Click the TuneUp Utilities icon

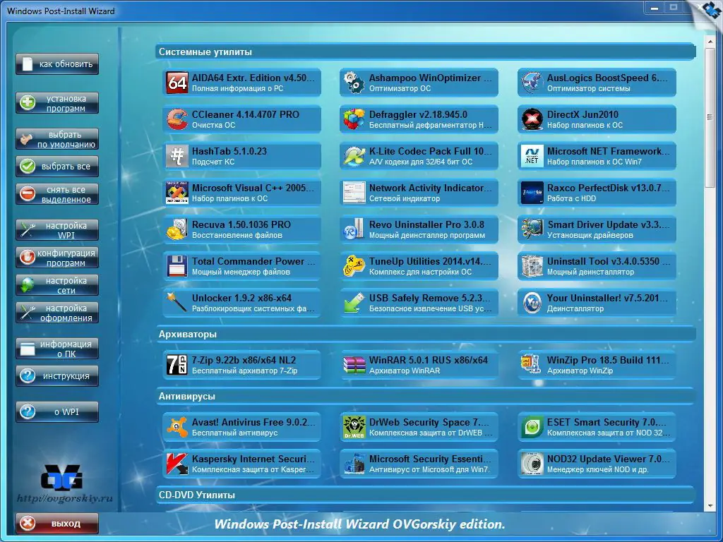coord(354,266)
